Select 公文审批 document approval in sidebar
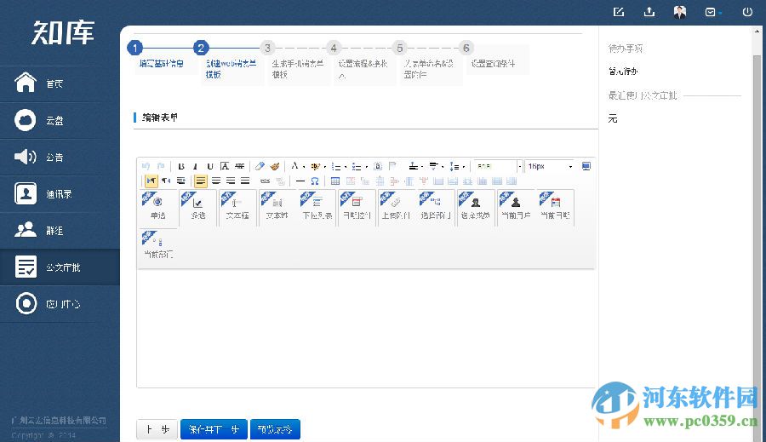The image size is (766, 442). click(x=60, y=267)
